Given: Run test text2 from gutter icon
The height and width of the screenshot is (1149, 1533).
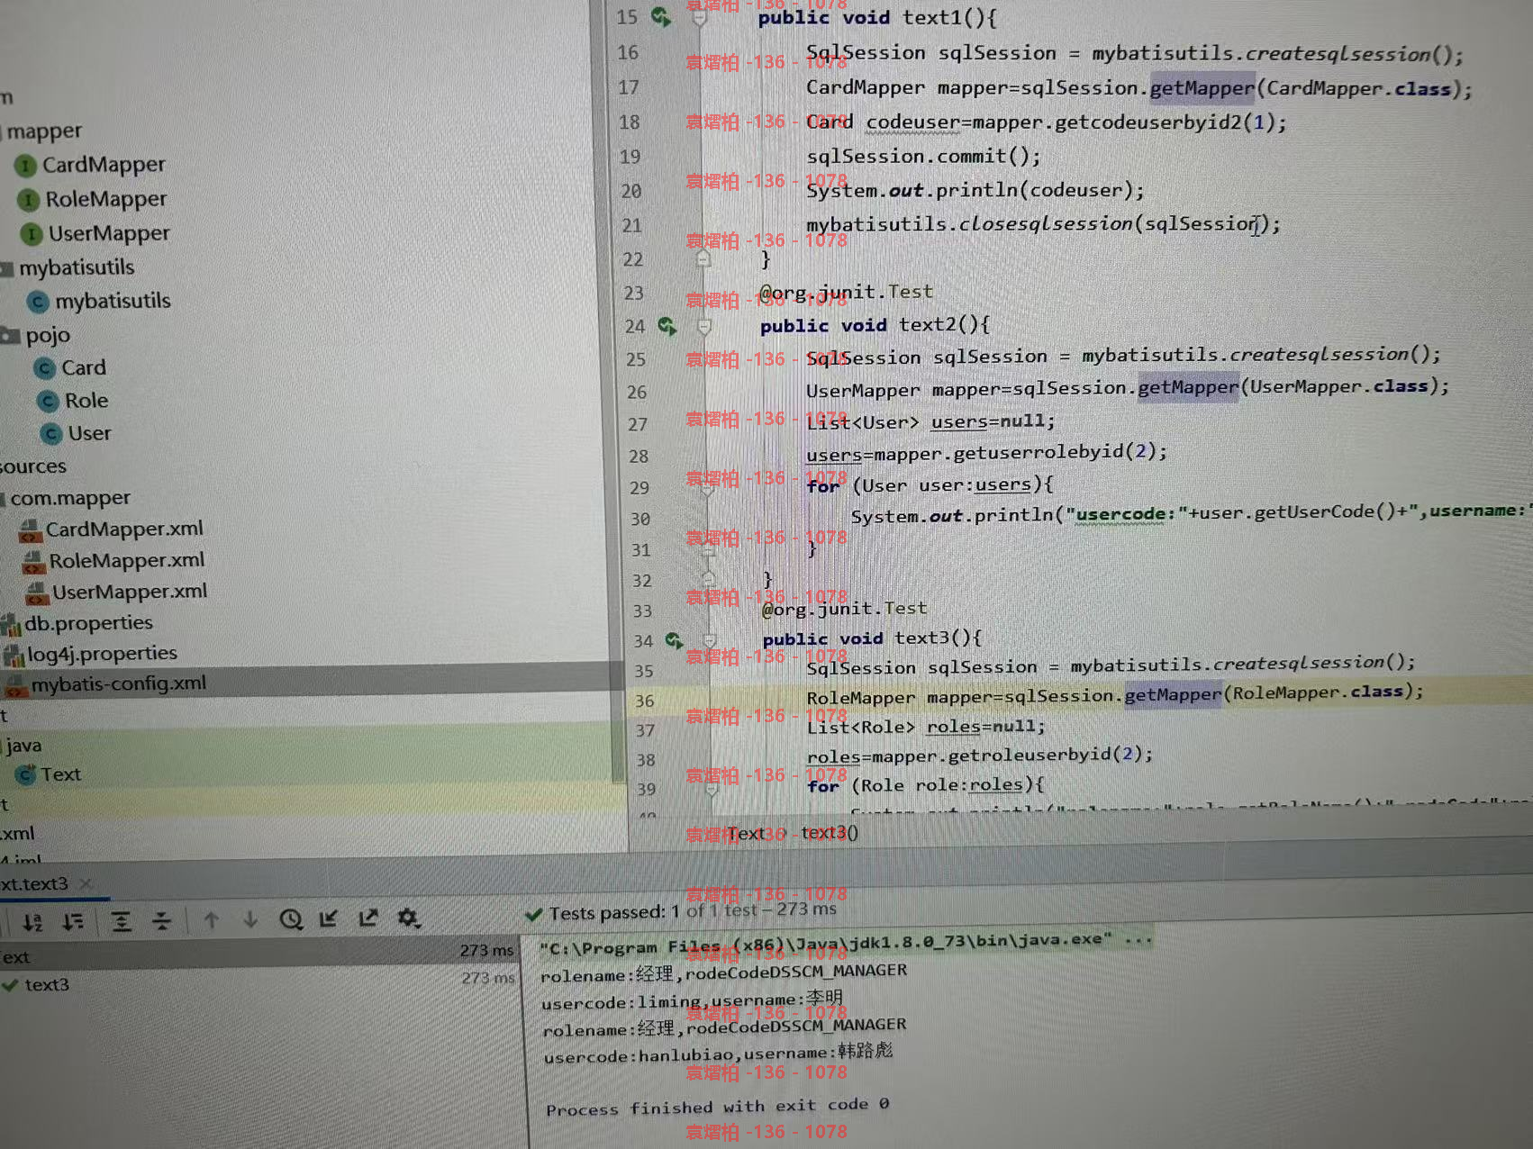Looking at the screenshot, I should click(667, 326).
